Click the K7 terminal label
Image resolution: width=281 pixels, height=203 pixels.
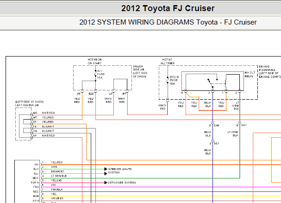click(35, 122)
